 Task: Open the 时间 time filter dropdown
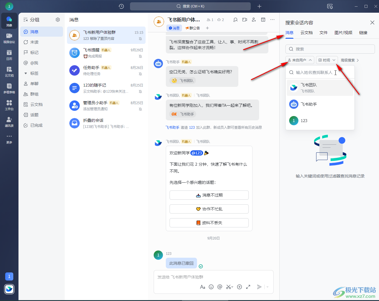[x=327, y=60]
